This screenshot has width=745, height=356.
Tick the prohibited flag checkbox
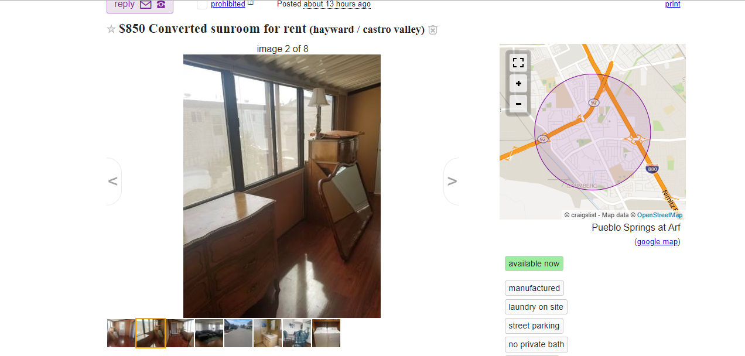[x=202, y=5]
